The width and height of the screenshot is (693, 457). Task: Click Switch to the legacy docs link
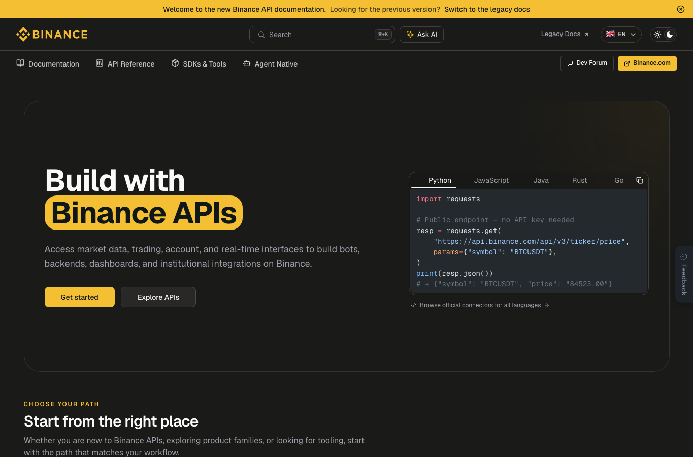click(x=487, y=9)
